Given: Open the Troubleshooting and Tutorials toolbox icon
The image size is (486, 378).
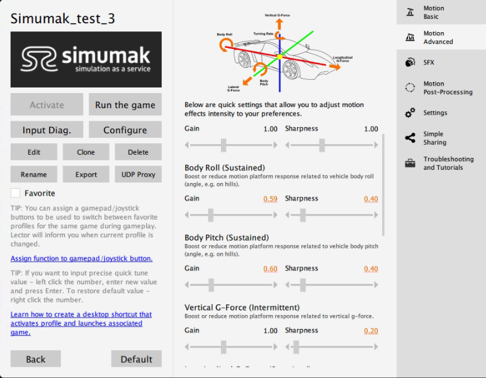Looking at the screenshot, I should pyautogui.click(x=410, y=163).
